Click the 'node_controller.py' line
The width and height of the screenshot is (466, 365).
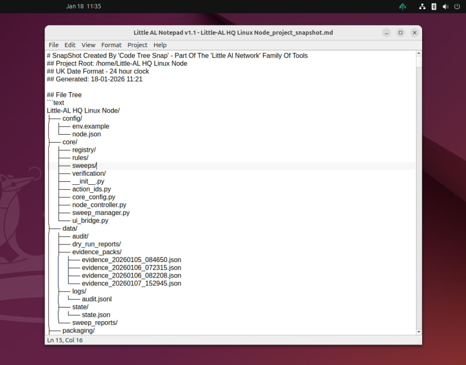[99, 205]
